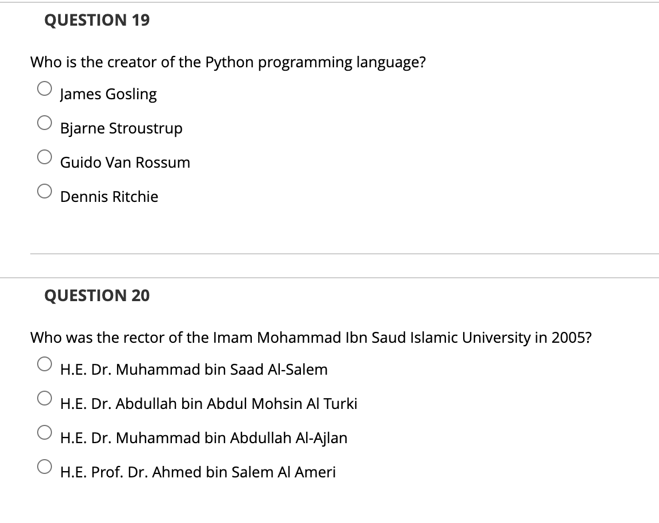Click the Python creator question text
Viewport: 659px width, 523px height.
click(228, 62)
